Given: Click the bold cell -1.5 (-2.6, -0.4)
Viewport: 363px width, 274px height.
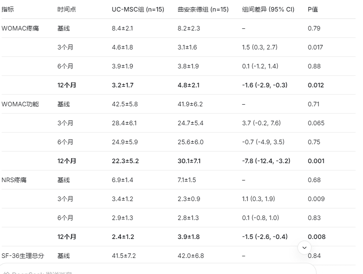Looking at the screenshot, I should [x=265, y=237].
